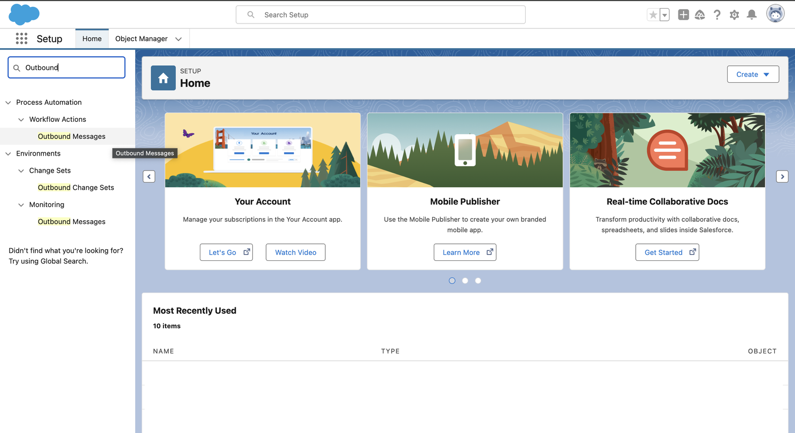Select the first carousel page dot

pos(452,281)
